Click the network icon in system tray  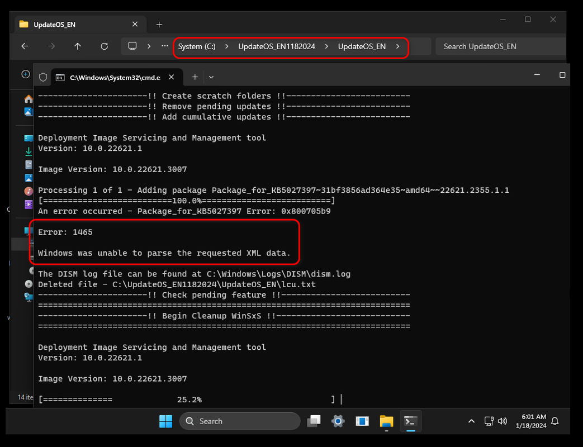click(489, 421)
